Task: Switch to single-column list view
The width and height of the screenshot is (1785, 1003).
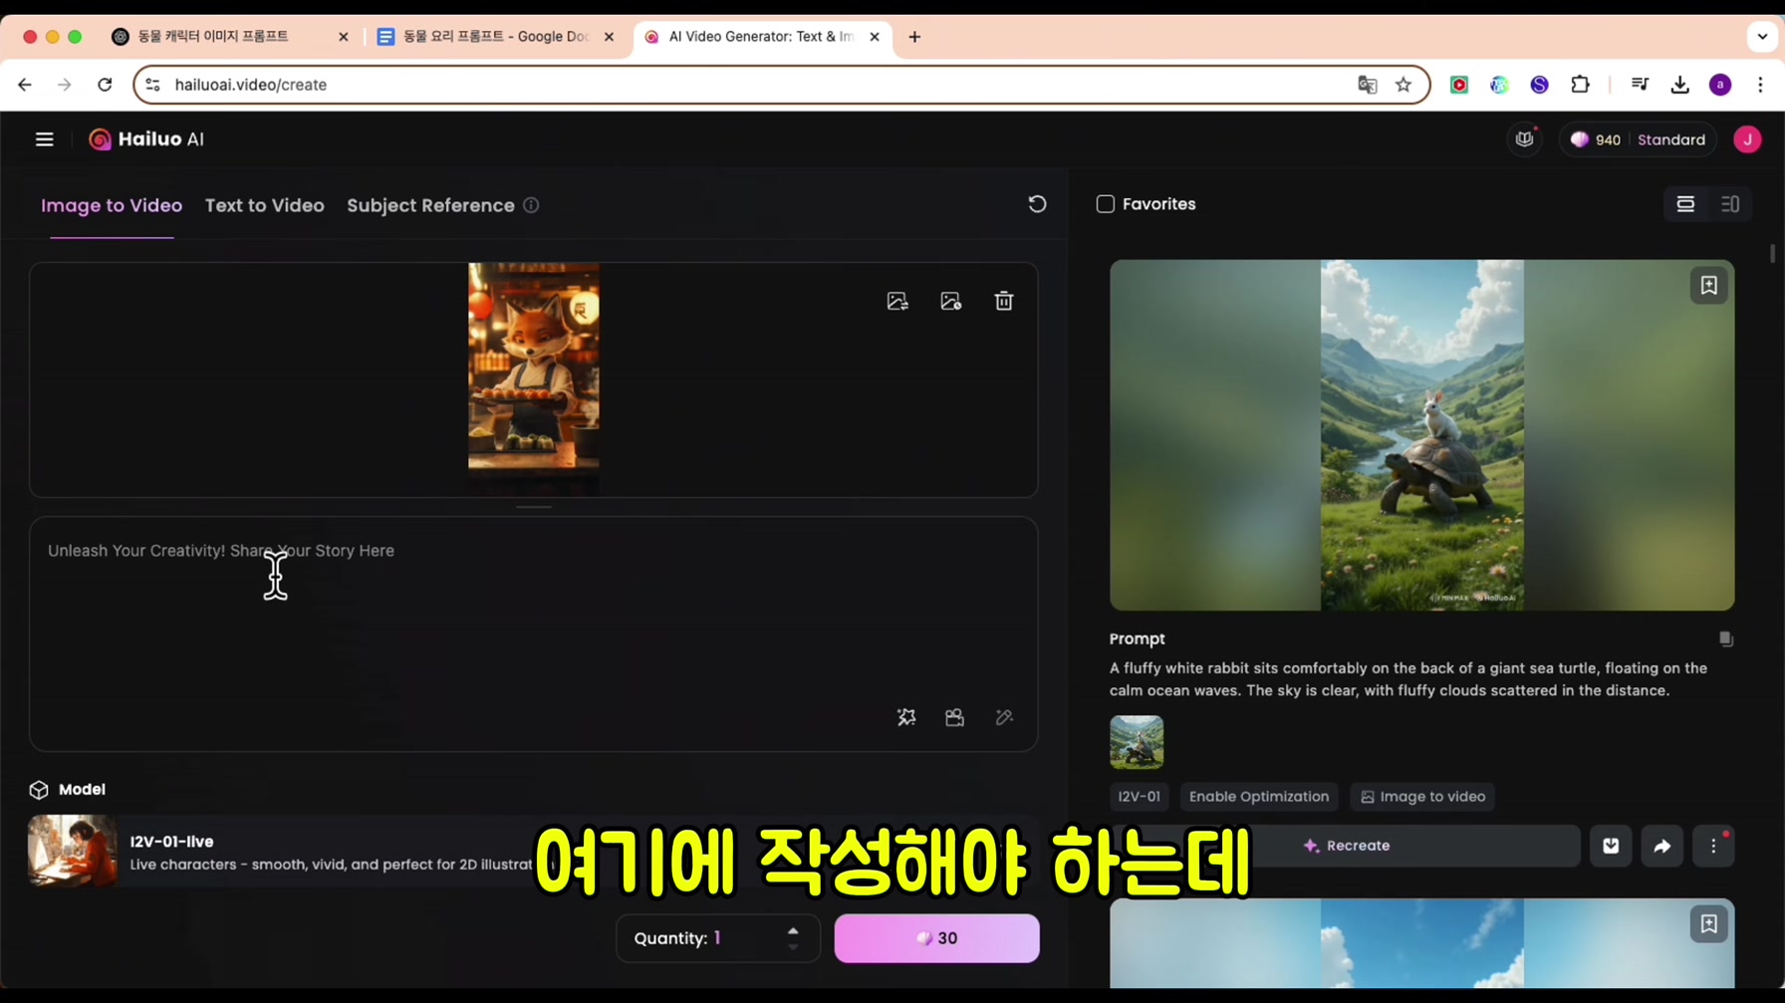Action: (1685, 204)
